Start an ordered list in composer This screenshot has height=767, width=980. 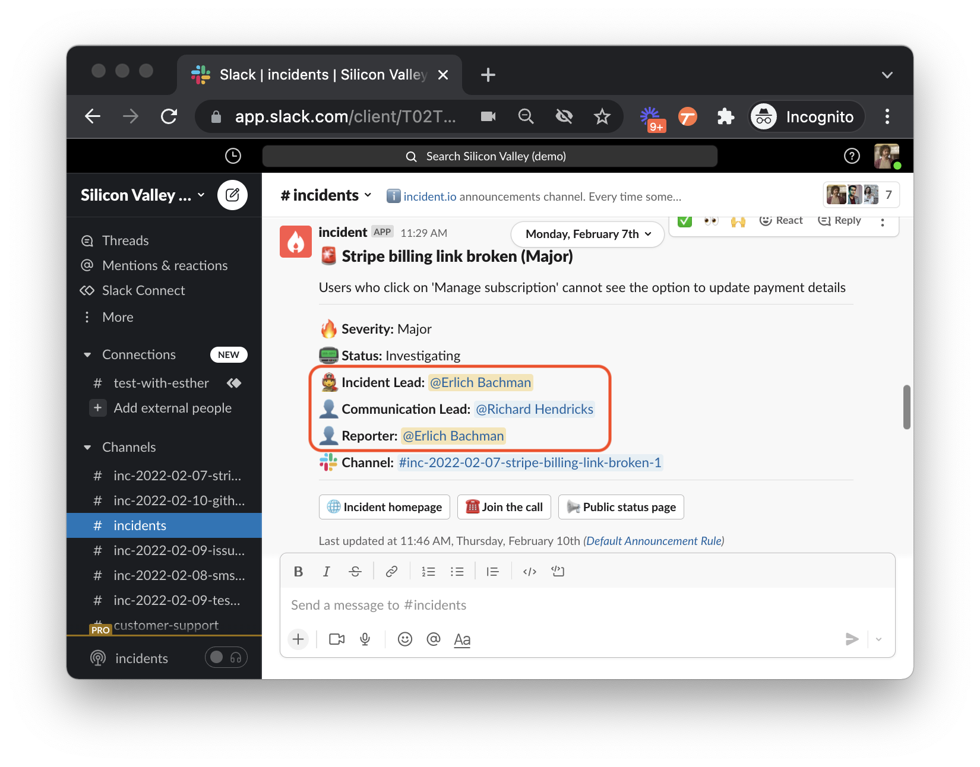coord(428,572)
